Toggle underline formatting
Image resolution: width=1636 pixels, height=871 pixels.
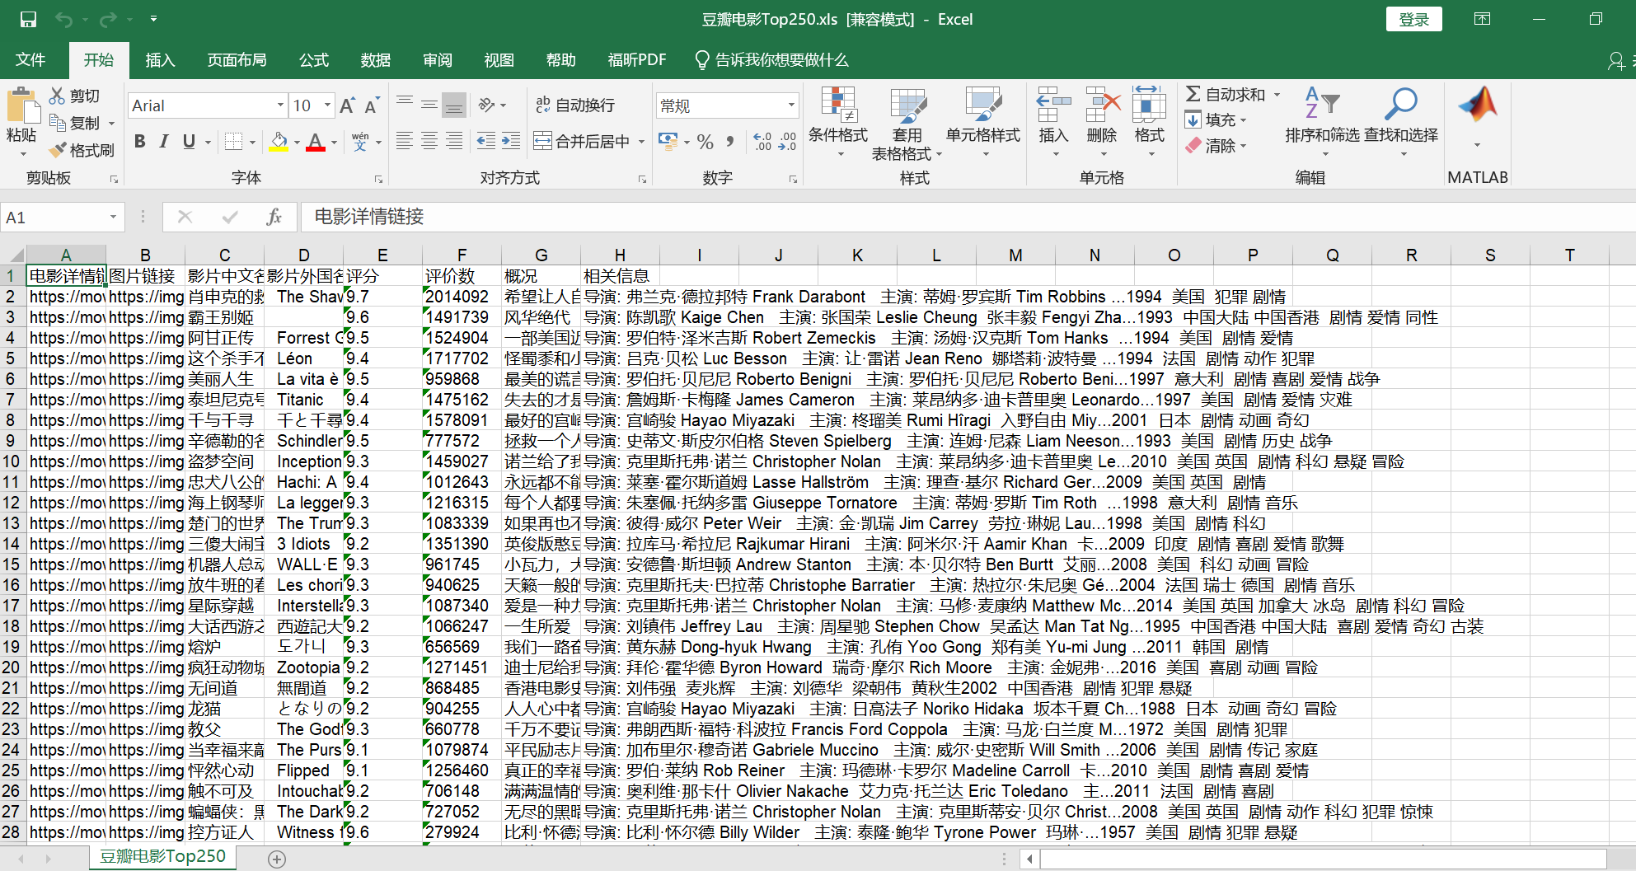point(187,141)
